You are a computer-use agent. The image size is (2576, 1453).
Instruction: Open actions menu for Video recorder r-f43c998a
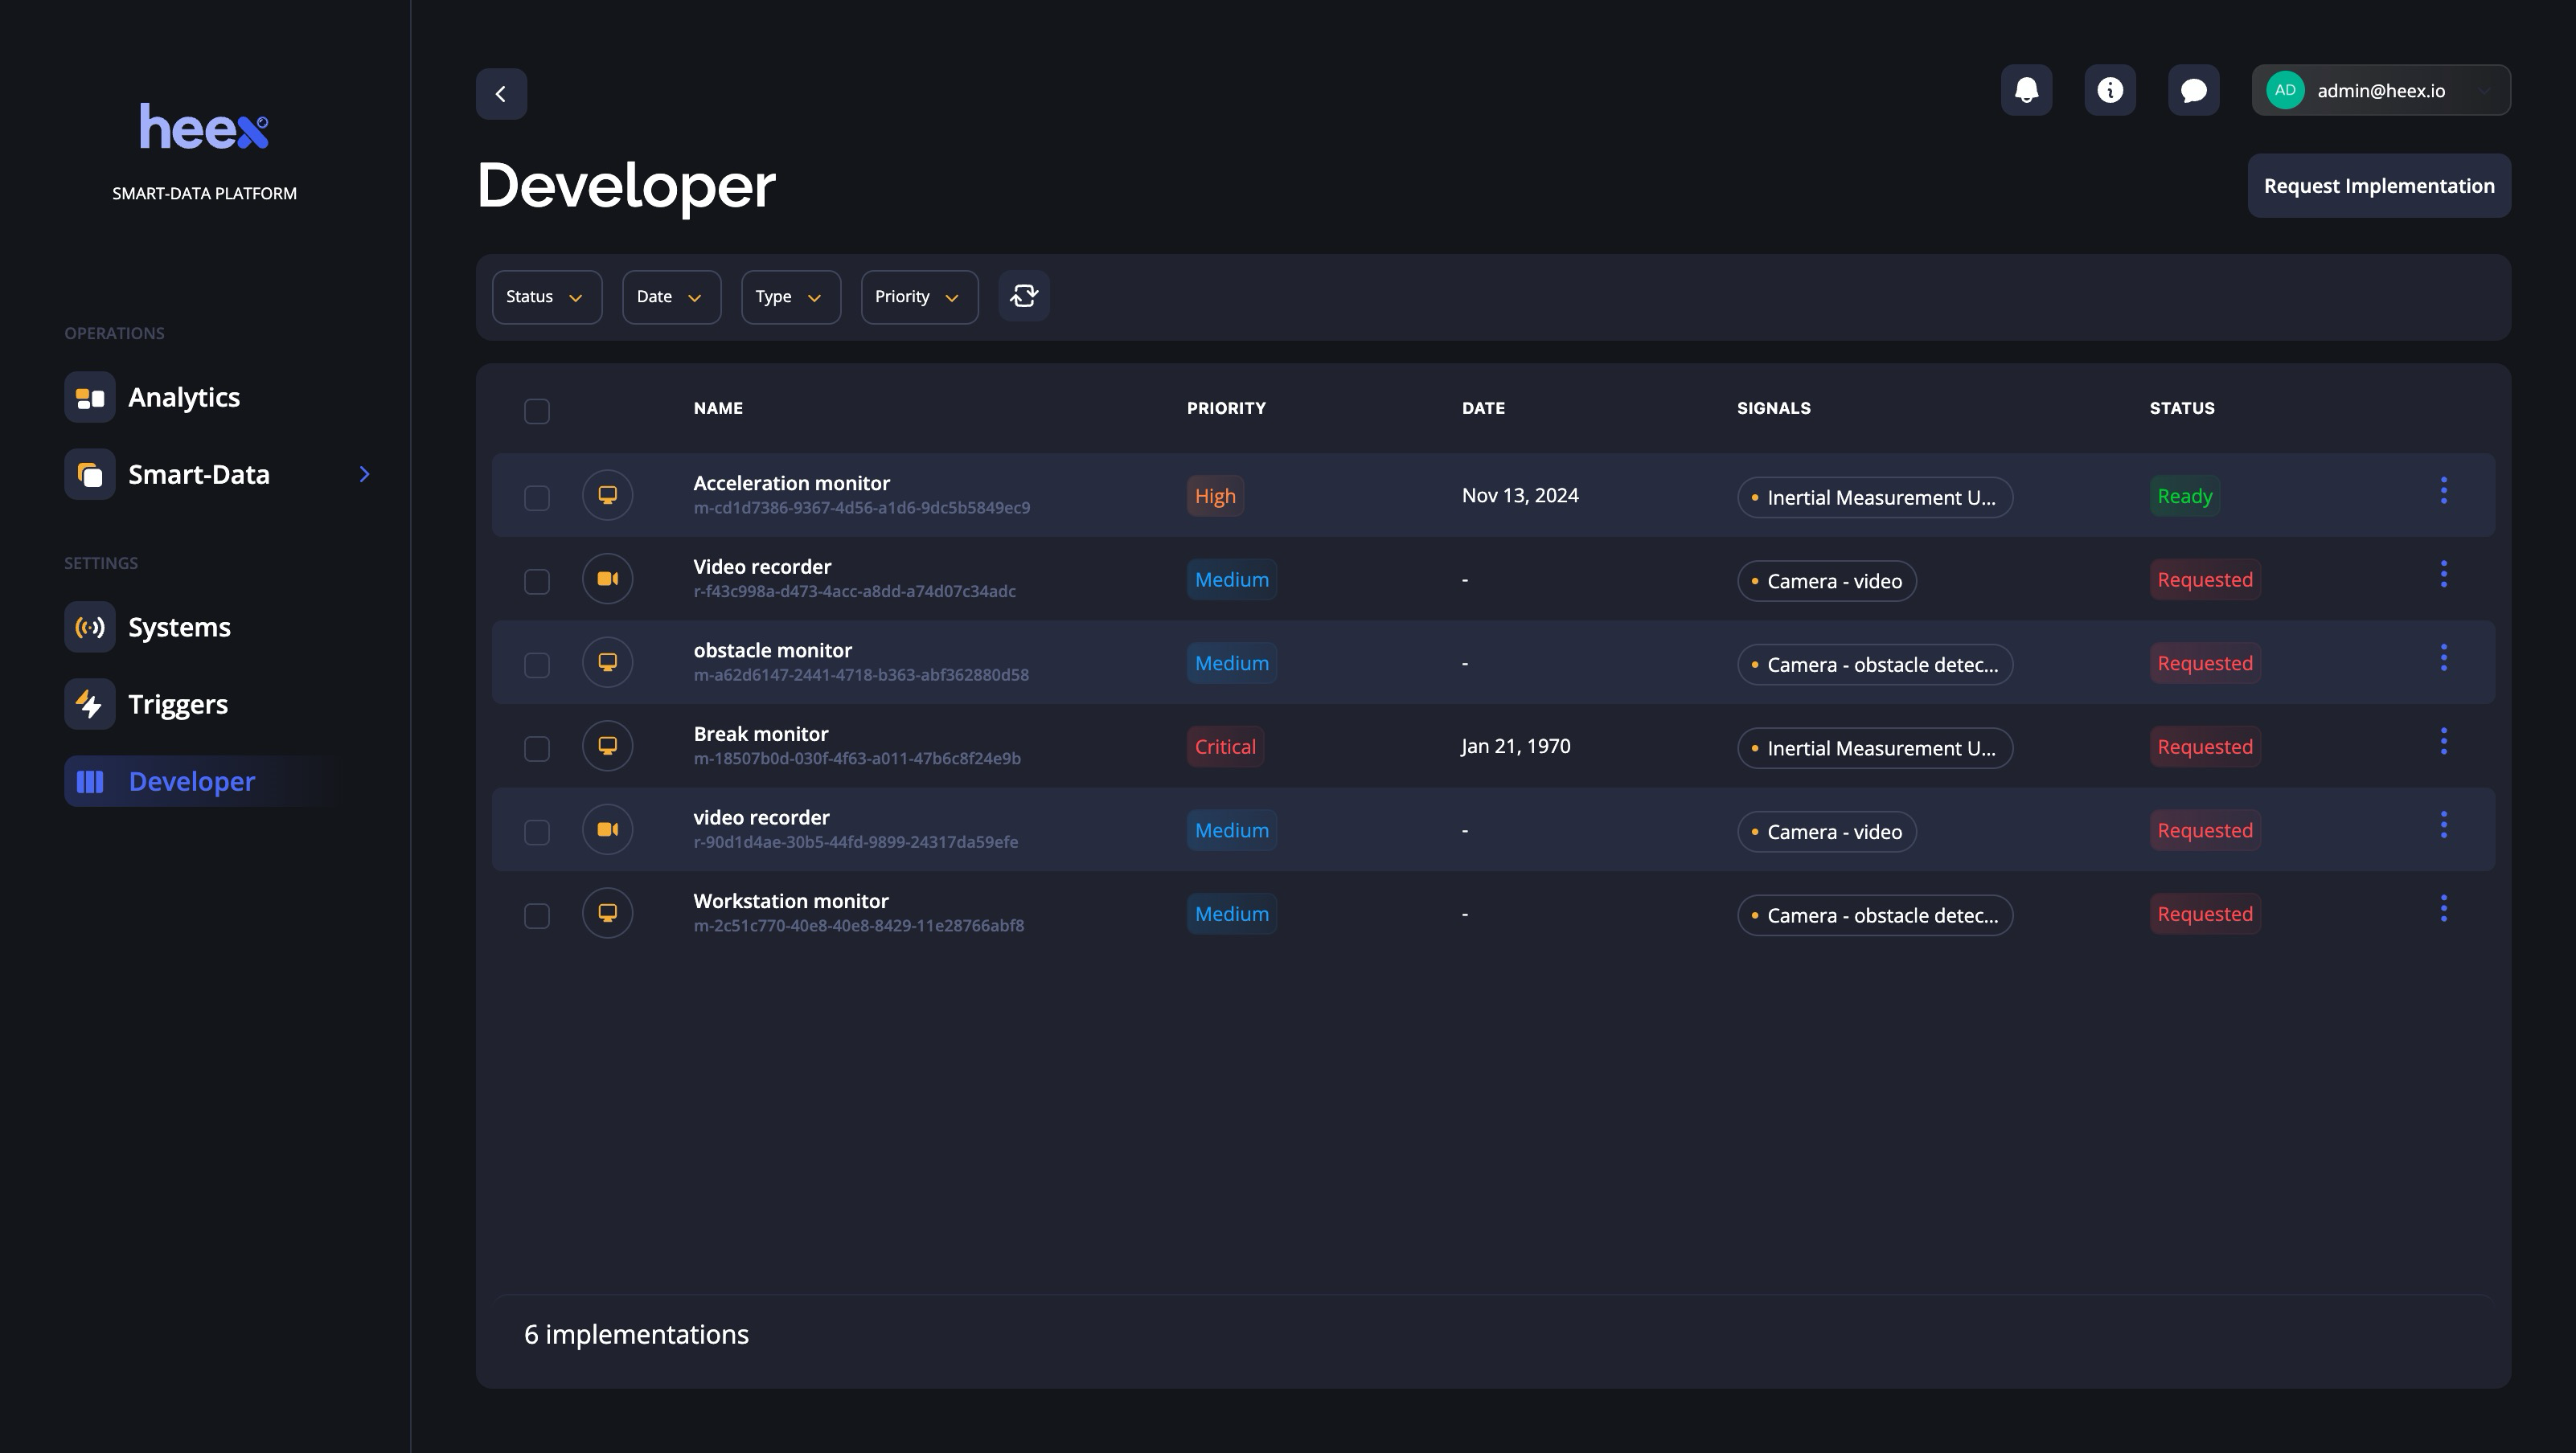[x=2444, y=575]
